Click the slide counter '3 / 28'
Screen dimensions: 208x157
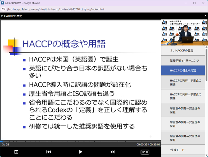click(5, 144)
